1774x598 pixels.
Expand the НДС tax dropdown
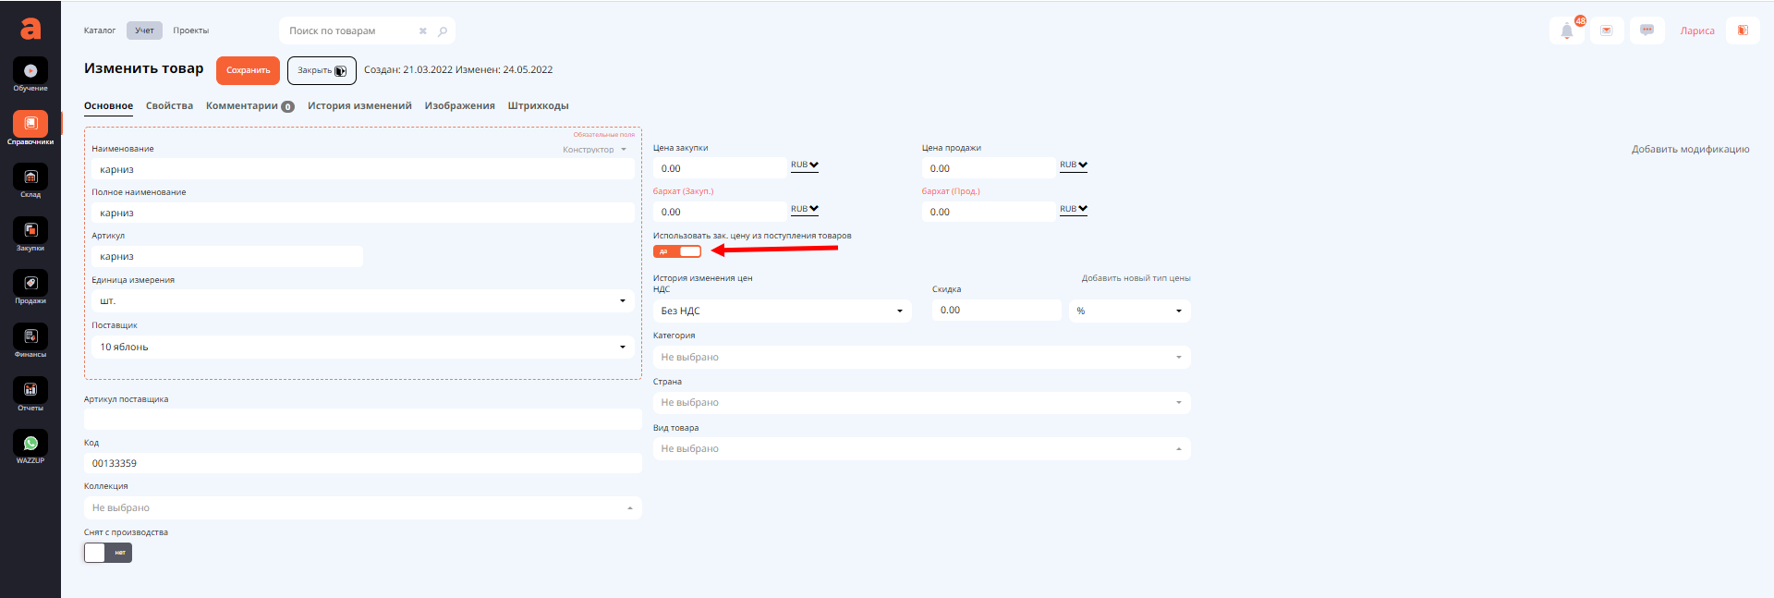coord(782,311)
